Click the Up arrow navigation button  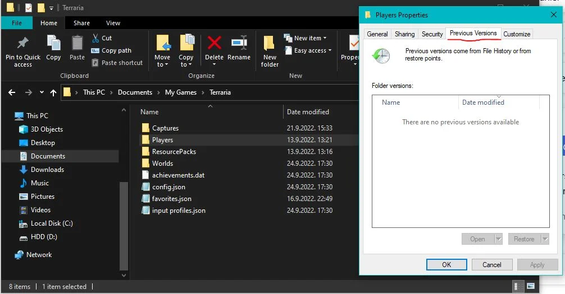pyautogui.click(x=53, y=92)
